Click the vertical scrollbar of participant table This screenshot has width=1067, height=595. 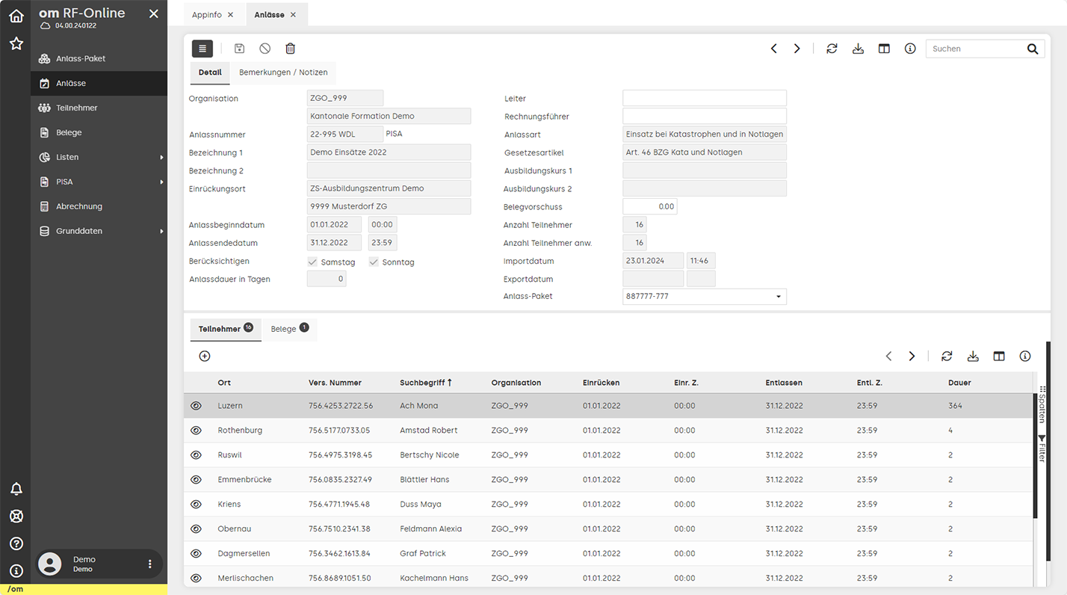[1036, 456]
